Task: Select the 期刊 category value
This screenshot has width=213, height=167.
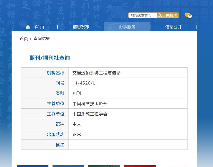Action: pos(77,93)
